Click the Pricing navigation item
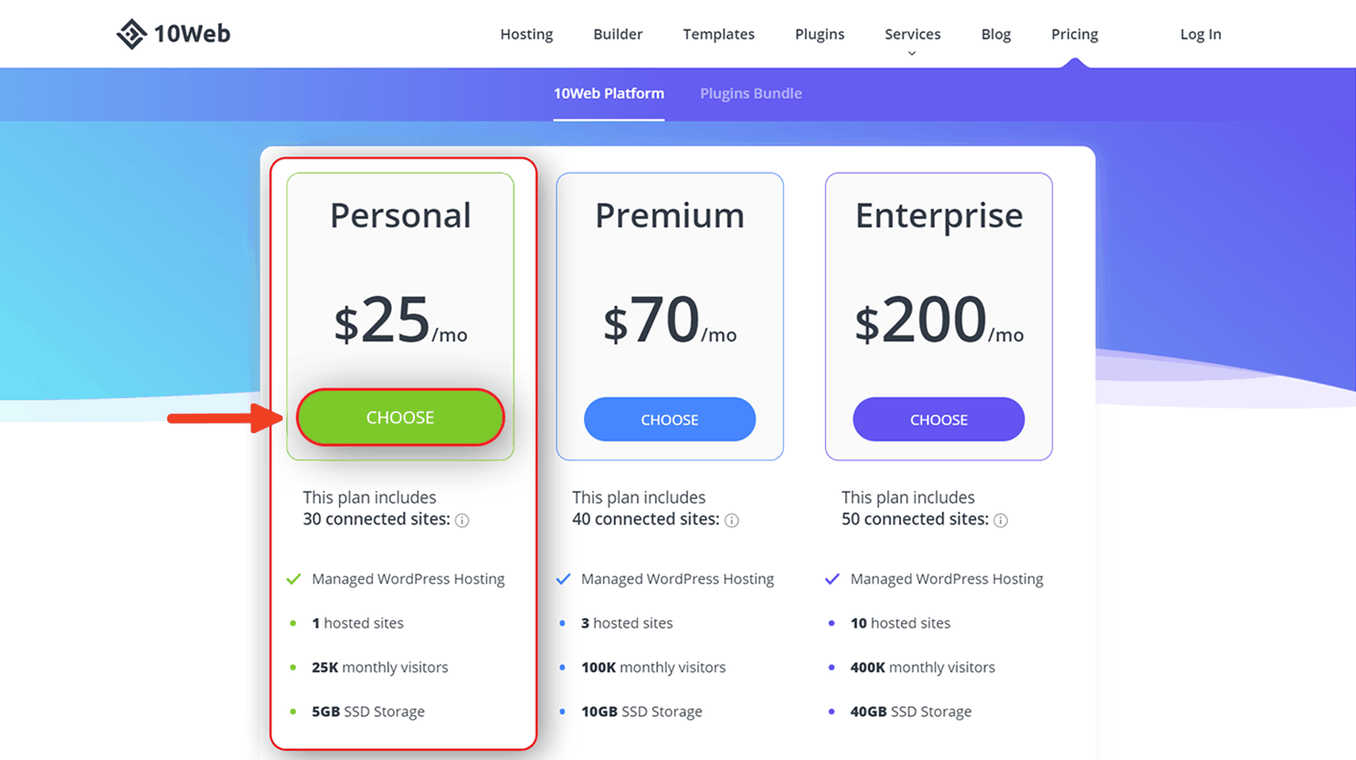 [x=1075, y=34]
